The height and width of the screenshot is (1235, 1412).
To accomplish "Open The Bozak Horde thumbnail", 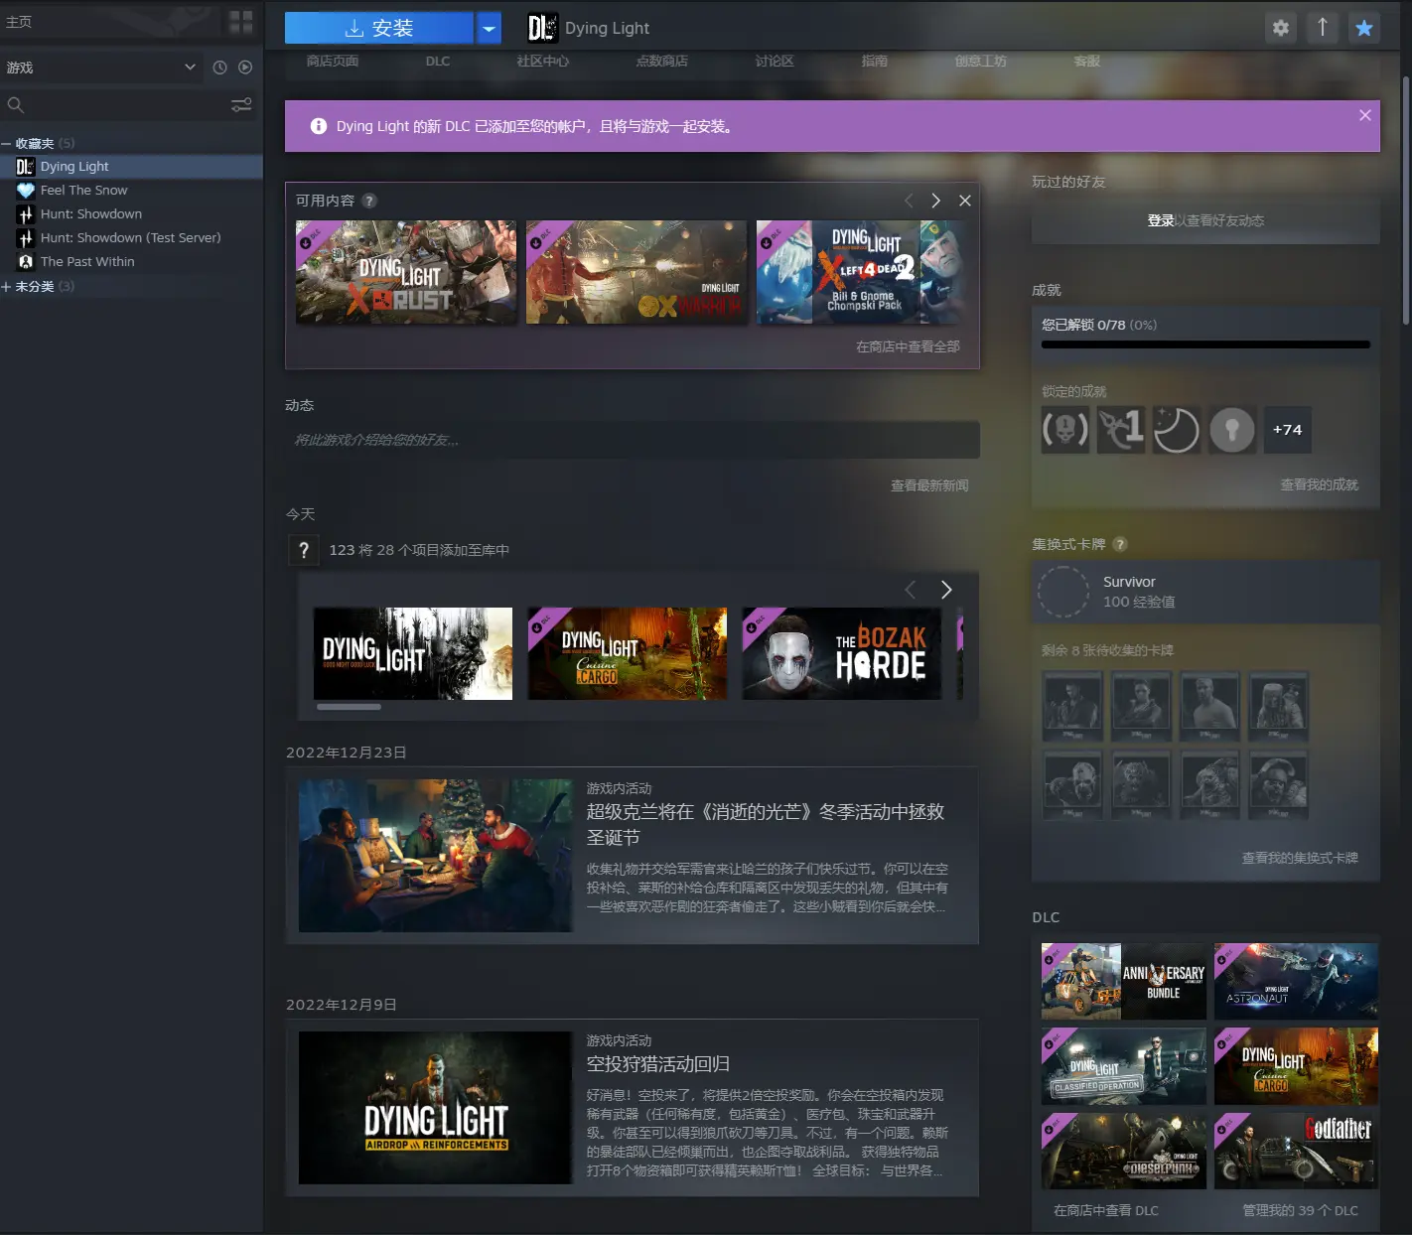I will coord(842,653).
